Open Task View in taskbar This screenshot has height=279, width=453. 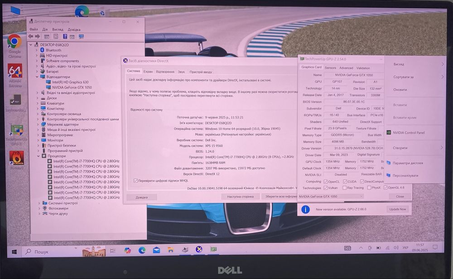(x=113, y=251)
